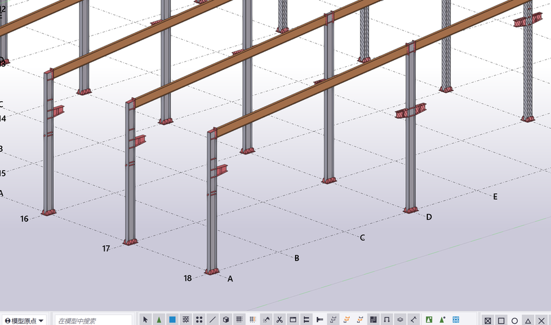551x325 pixels.
Task: Click the 在模型中搜索 search field
Action: pos(92,321)
